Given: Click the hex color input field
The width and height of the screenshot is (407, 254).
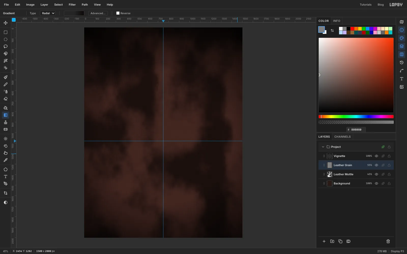Looking at the screenshot, I should (356, 130).
